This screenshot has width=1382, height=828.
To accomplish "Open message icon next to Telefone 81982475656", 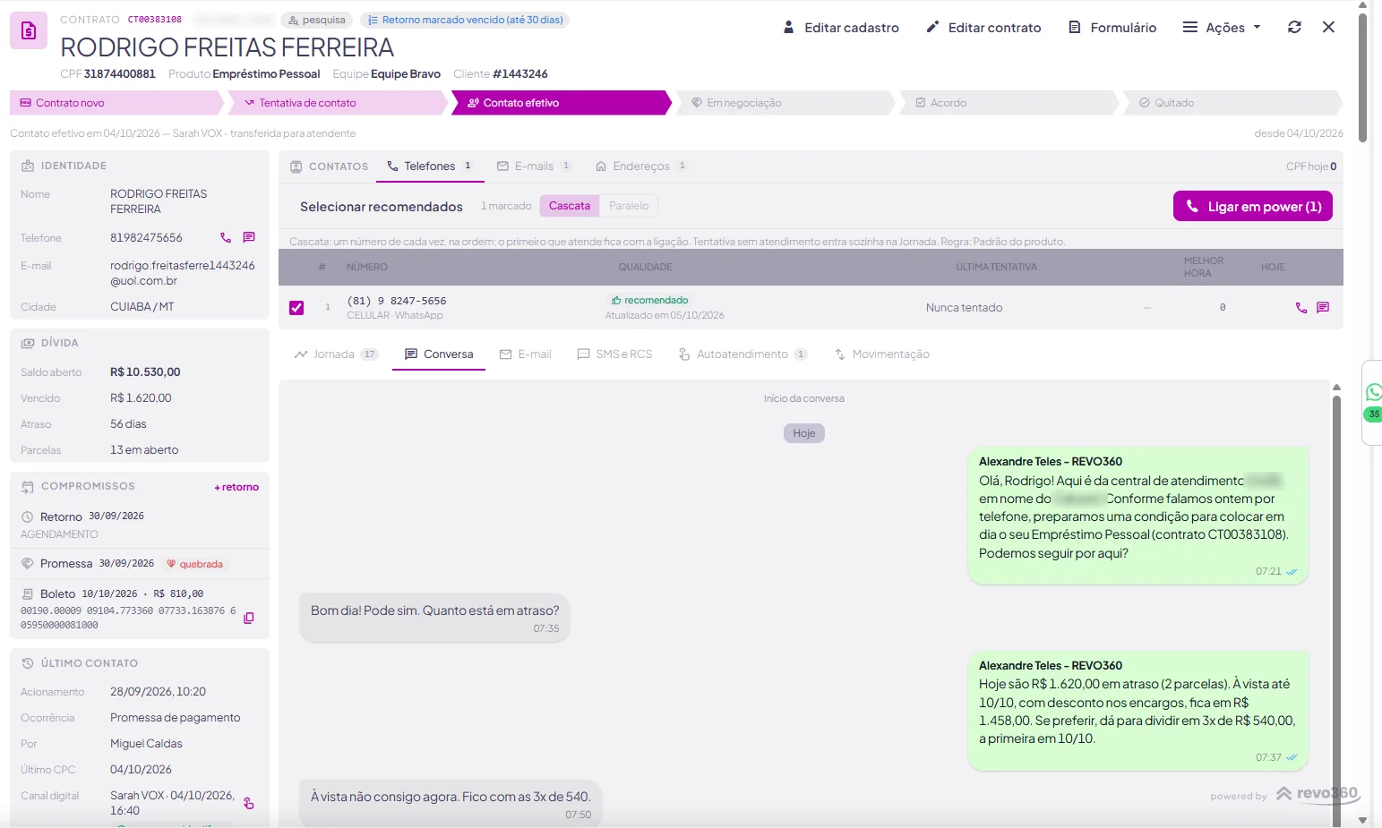I will click(249, 238).
